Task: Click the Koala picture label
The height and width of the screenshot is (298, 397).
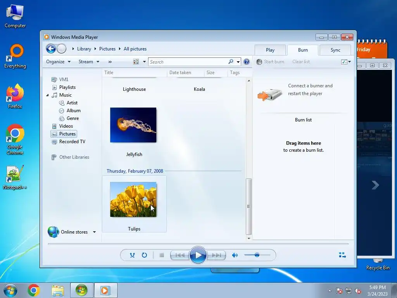Action: pos(199,89)
